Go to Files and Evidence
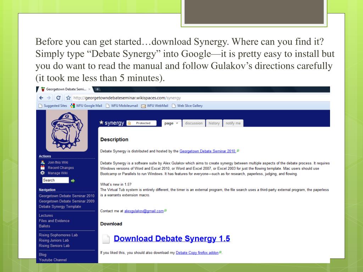Viewport: 363px width, 272px height. coord(54,221)
